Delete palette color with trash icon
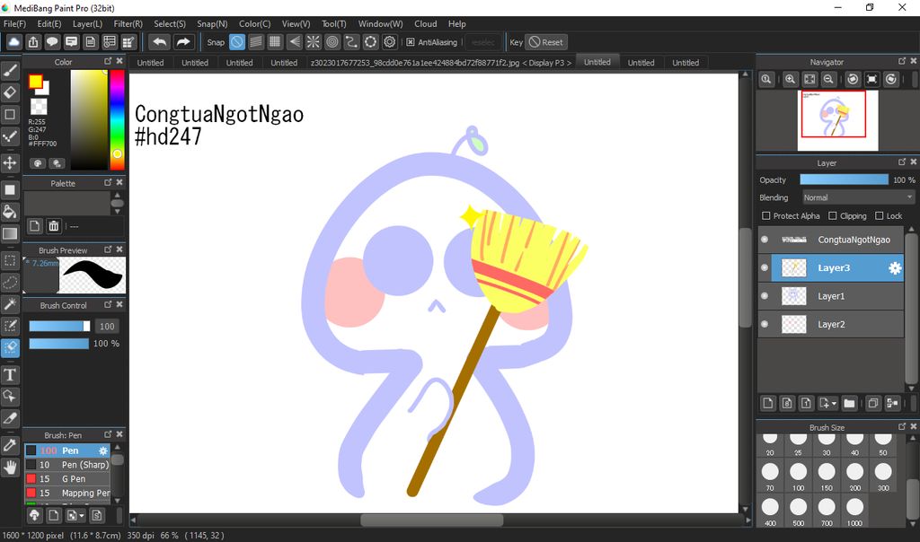The height and width of the screenshot is (542, 920). [54, 226]
